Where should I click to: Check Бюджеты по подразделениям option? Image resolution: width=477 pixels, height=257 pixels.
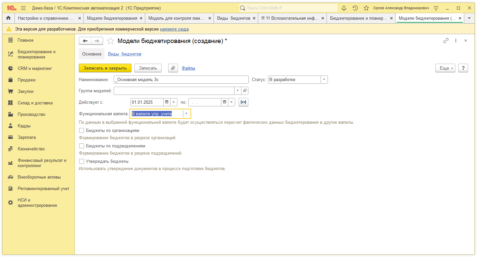[82, 146]
